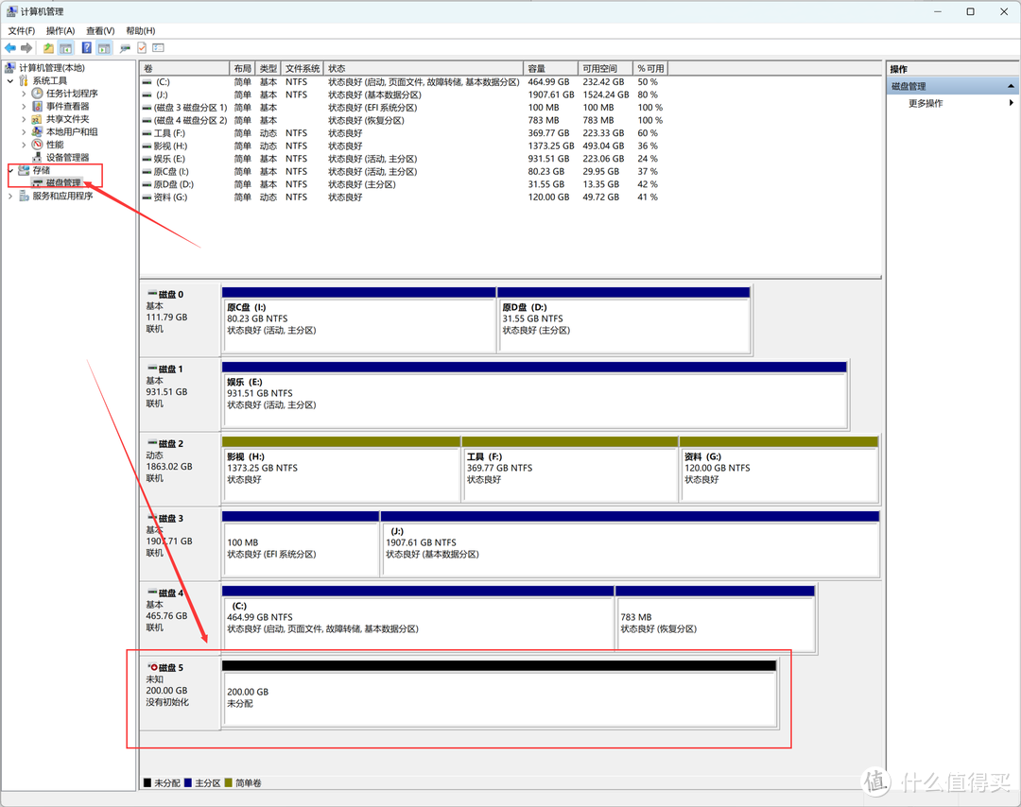Click the blue Back arrow in toolbar
The height and width of the screenshot is (807, 1021).
pyautogui.click(x=10, y=47)
